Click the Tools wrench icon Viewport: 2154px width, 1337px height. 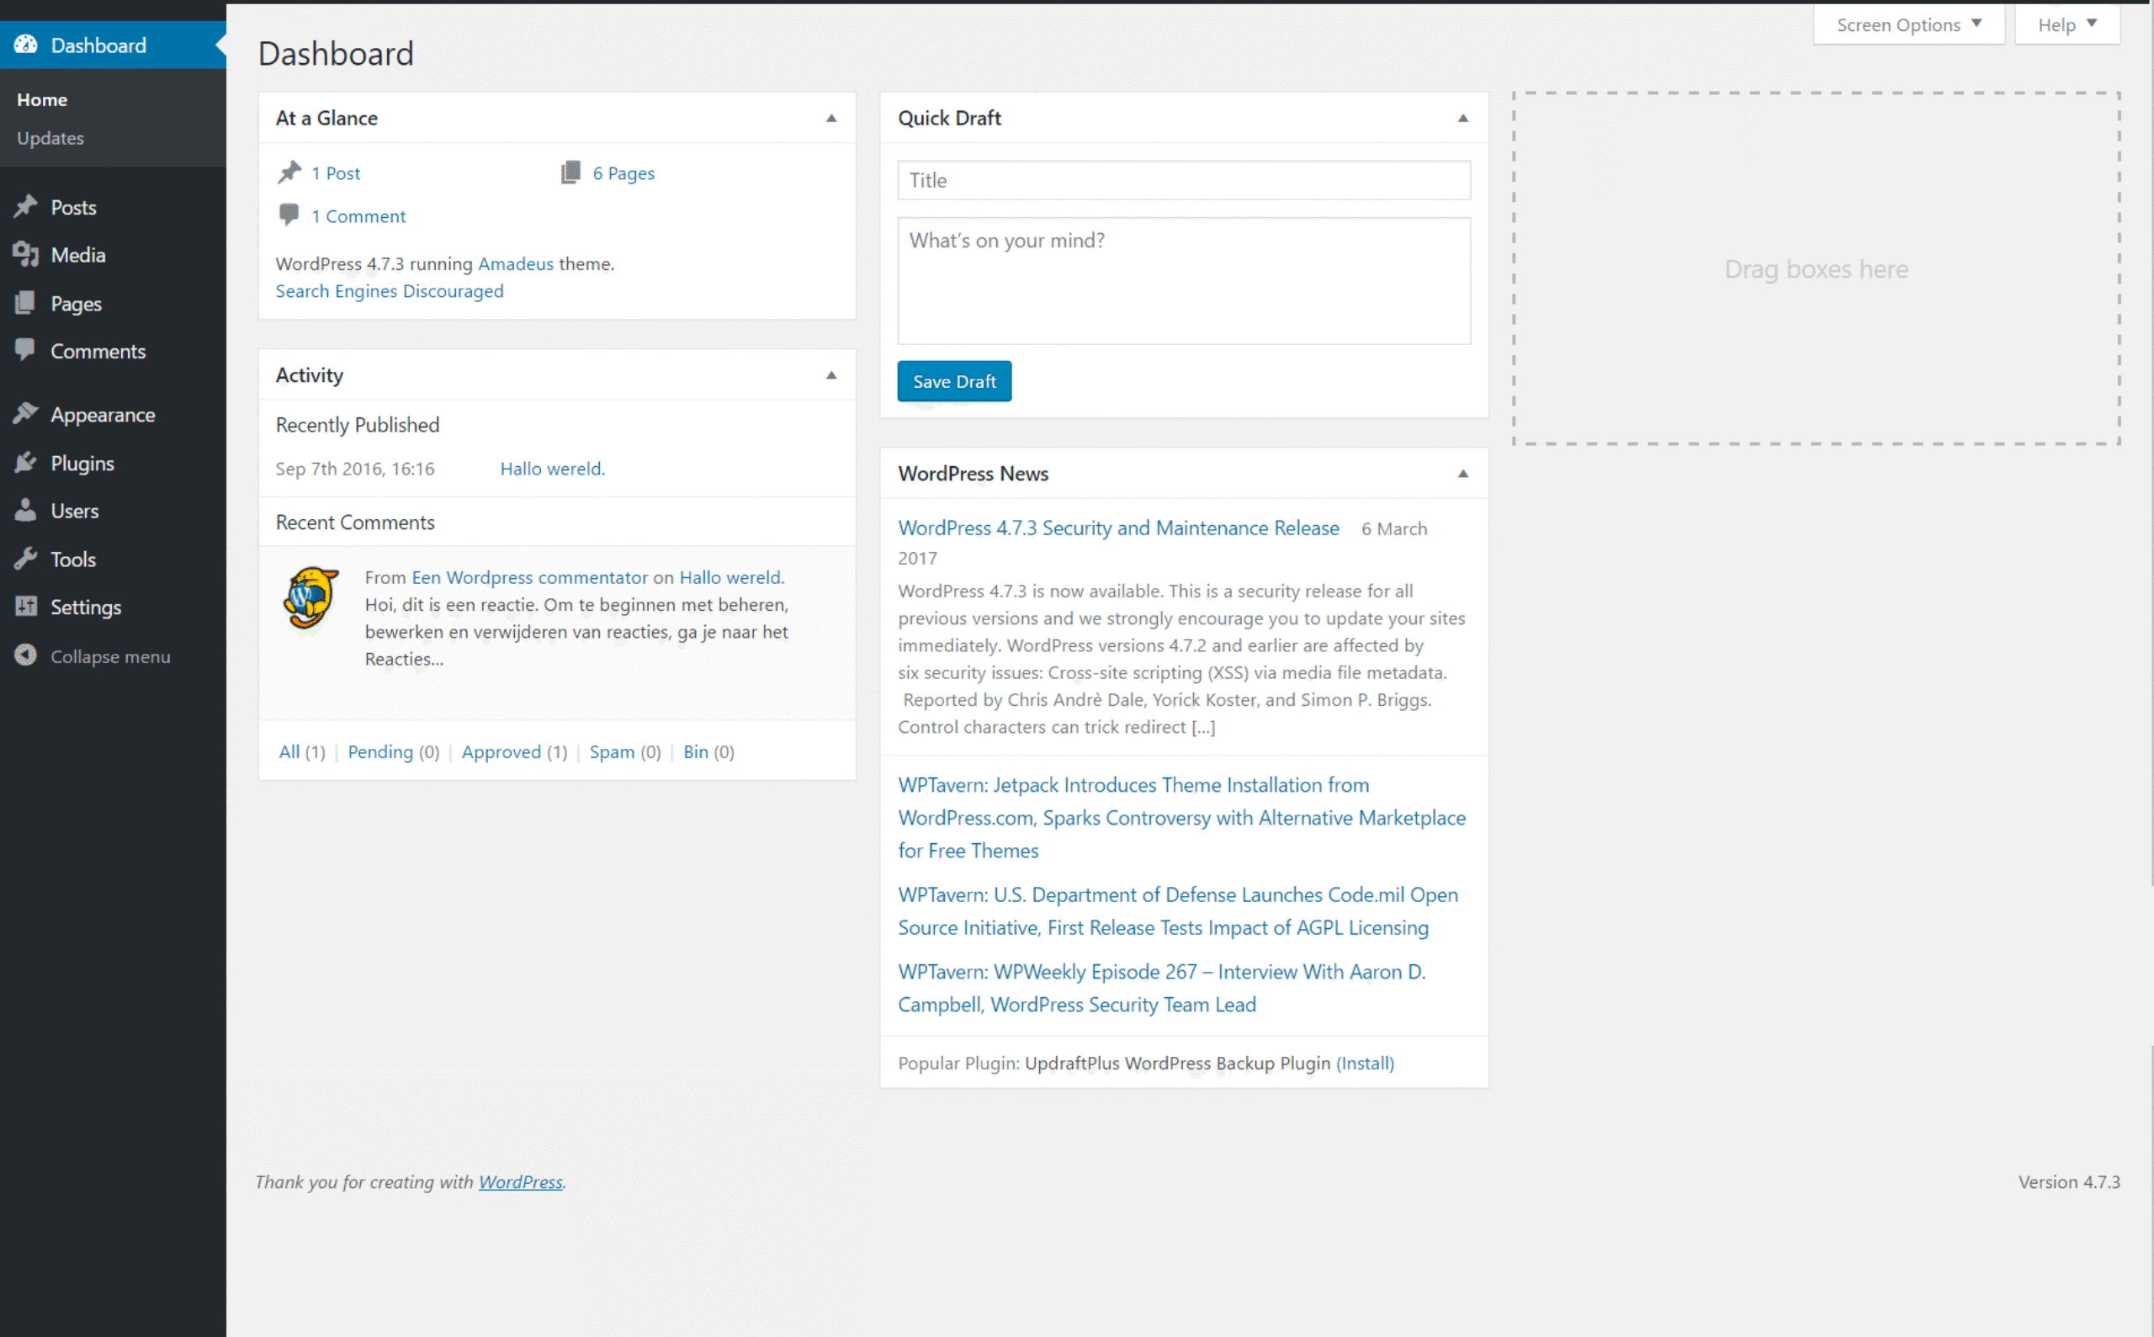tap(25, 559)
